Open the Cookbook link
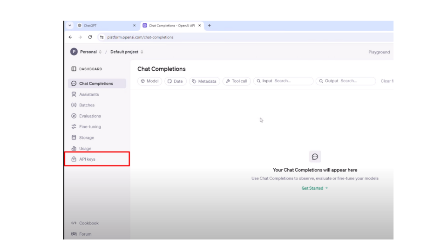The width and height of the screenshot is (447, 251). click(88, 223)
